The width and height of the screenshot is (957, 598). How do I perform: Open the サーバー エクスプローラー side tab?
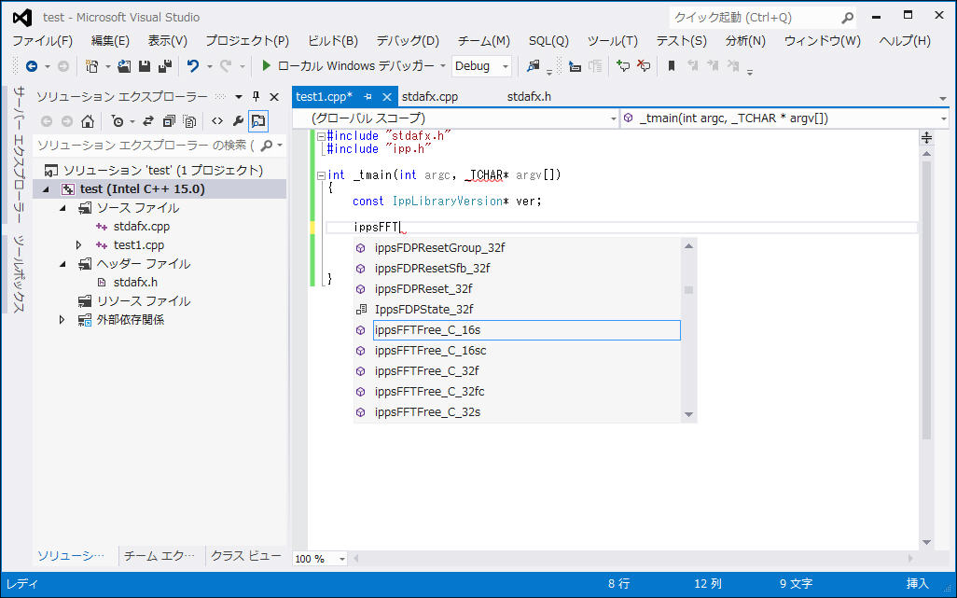(x=21, y=155)
